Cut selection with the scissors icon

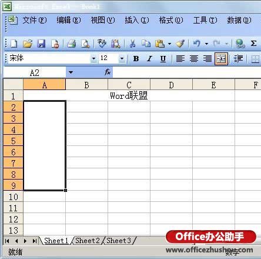(133, 44)
